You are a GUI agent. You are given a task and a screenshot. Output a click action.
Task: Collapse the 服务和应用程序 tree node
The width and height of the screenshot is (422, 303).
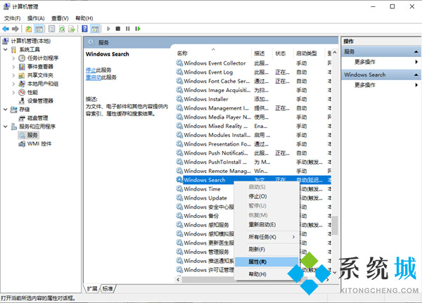tap(6, 127)
